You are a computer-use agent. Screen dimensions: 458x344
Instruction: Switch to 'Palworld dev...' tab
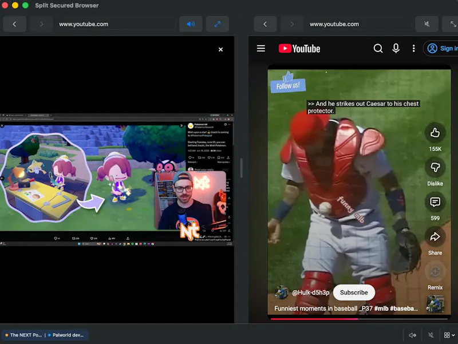66,335
